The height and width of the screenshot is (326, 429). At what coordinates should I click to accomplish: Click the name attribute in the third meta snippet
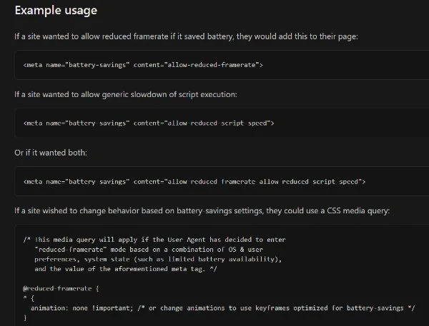(89, 182)
